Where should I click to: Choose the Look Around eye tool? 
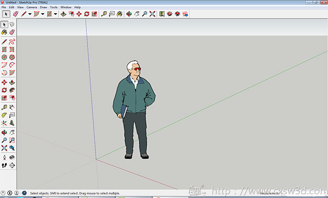tap(12, 158)
